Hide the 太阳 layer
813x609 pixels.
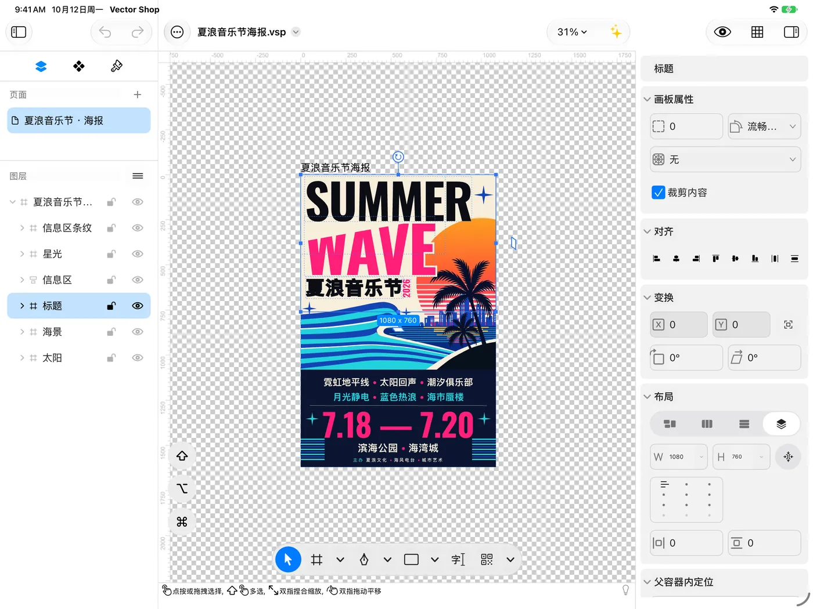click(x=138, y=358)
